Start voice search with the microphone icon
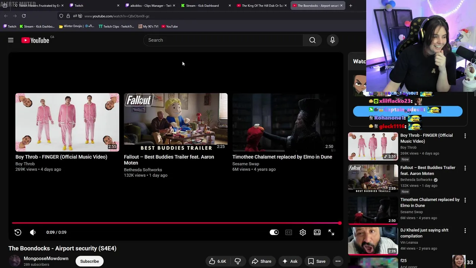The image size is (476, 268). point(332,40)
